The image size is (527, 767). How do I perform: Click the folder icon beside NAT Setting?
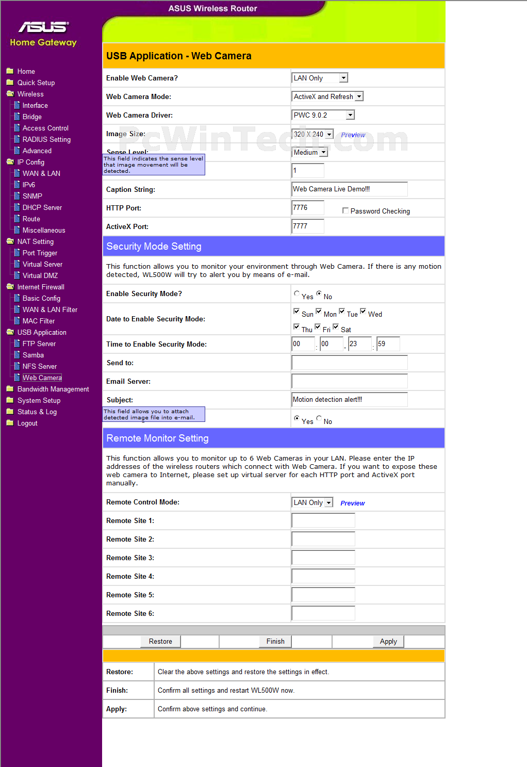[10, 241]
